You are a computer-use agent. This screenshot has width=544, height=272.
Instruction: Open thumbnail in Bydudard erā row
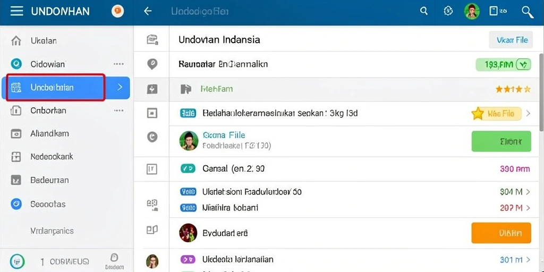189,233
